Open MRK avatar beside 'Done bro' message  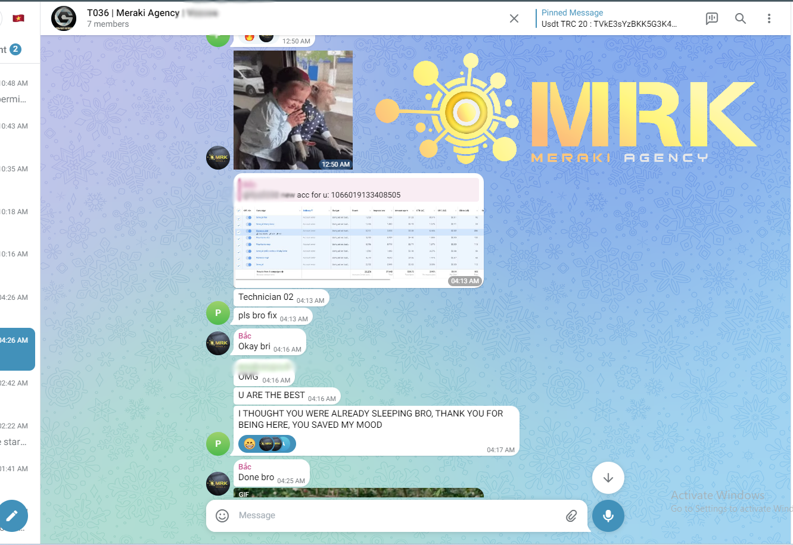coord(218,484)
